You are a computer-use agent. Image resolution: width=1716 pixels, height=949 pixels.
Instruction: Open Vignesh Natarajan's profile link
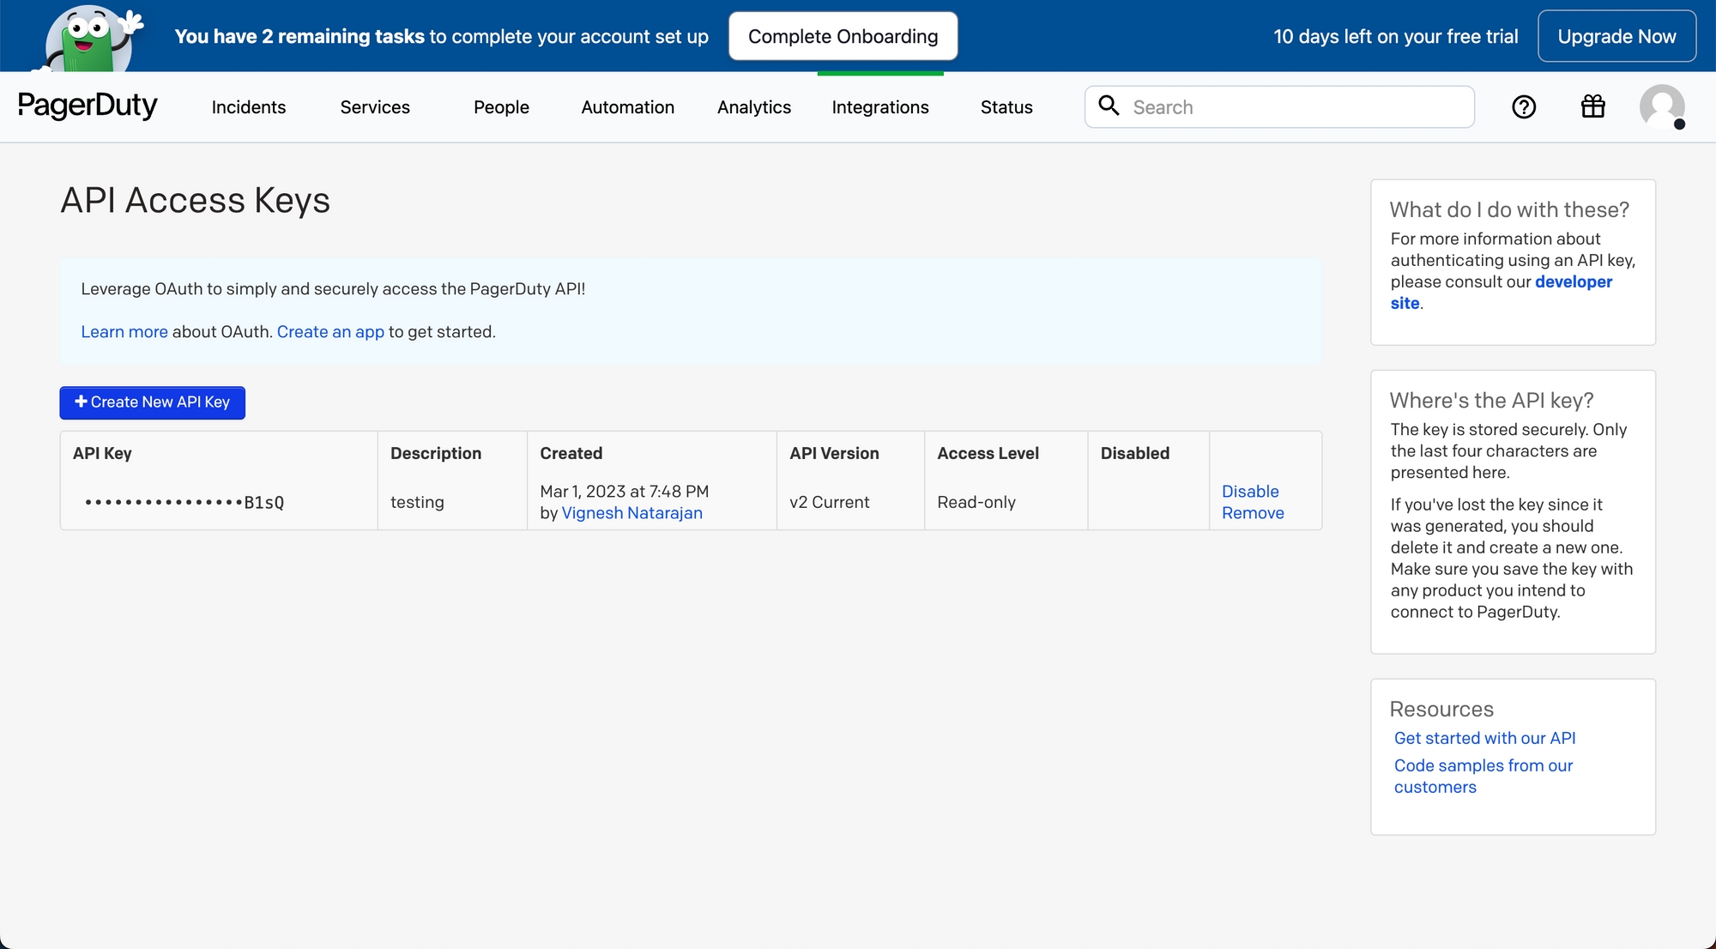[x=631, y=513]
